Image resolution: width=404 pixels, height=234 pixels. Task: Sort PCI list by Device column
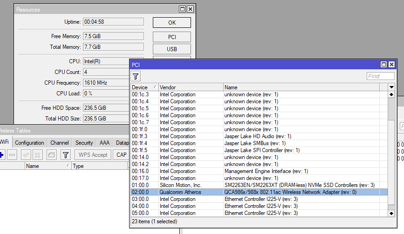pyautogui.click(x=144, y=87)
